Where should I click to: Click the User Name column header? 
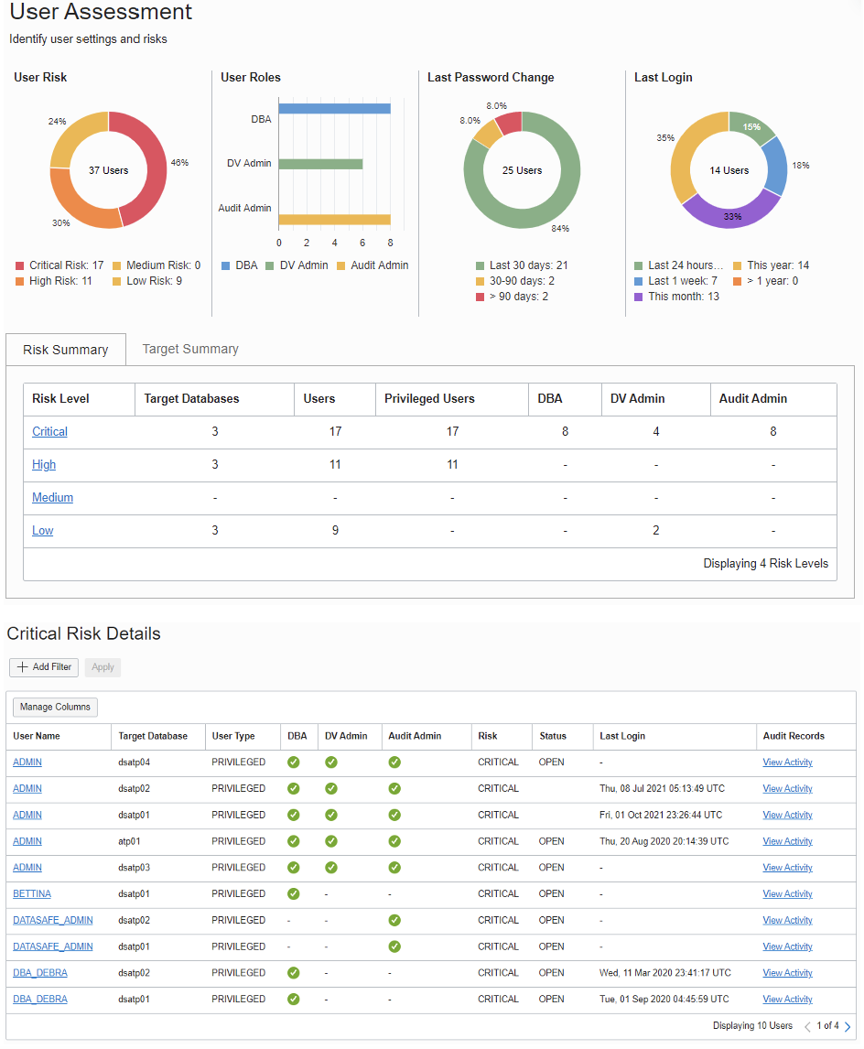point(37,736)
